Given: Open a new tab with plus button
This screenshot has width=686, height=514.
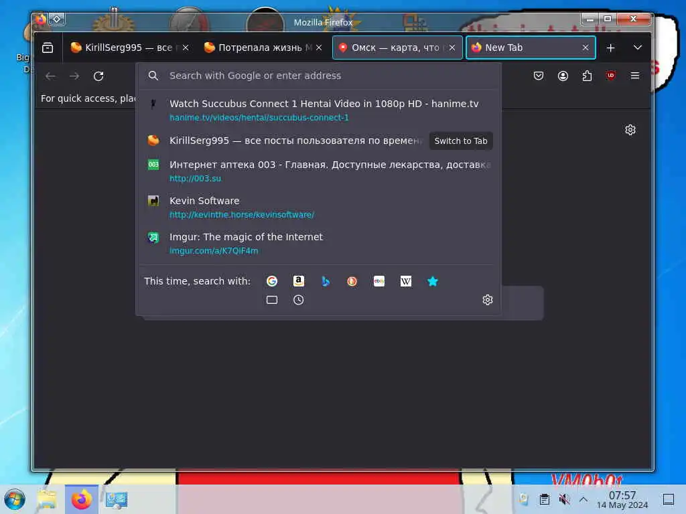Looking at the screenshot, I should click(x=611, y=48).
